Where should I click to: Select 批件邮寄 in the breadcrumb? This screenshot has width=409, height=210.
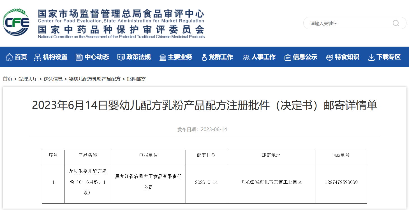(x=136, y=79)
